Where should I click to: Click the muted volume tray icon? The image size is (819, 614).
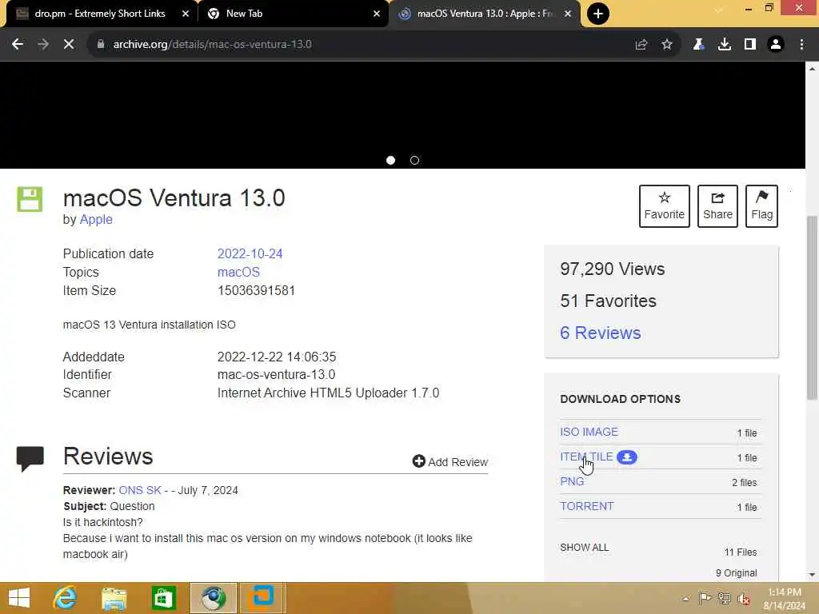click(x=743, y=598)
